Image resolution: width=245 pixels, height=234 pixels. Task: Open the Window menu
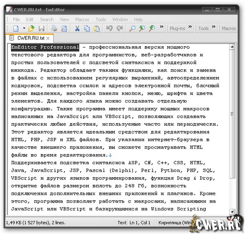pos(120,20)
